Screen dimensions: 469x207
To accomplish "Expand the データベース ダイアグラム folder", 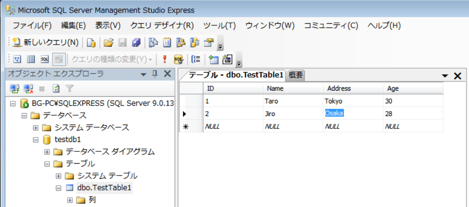I will click(47, 152).
